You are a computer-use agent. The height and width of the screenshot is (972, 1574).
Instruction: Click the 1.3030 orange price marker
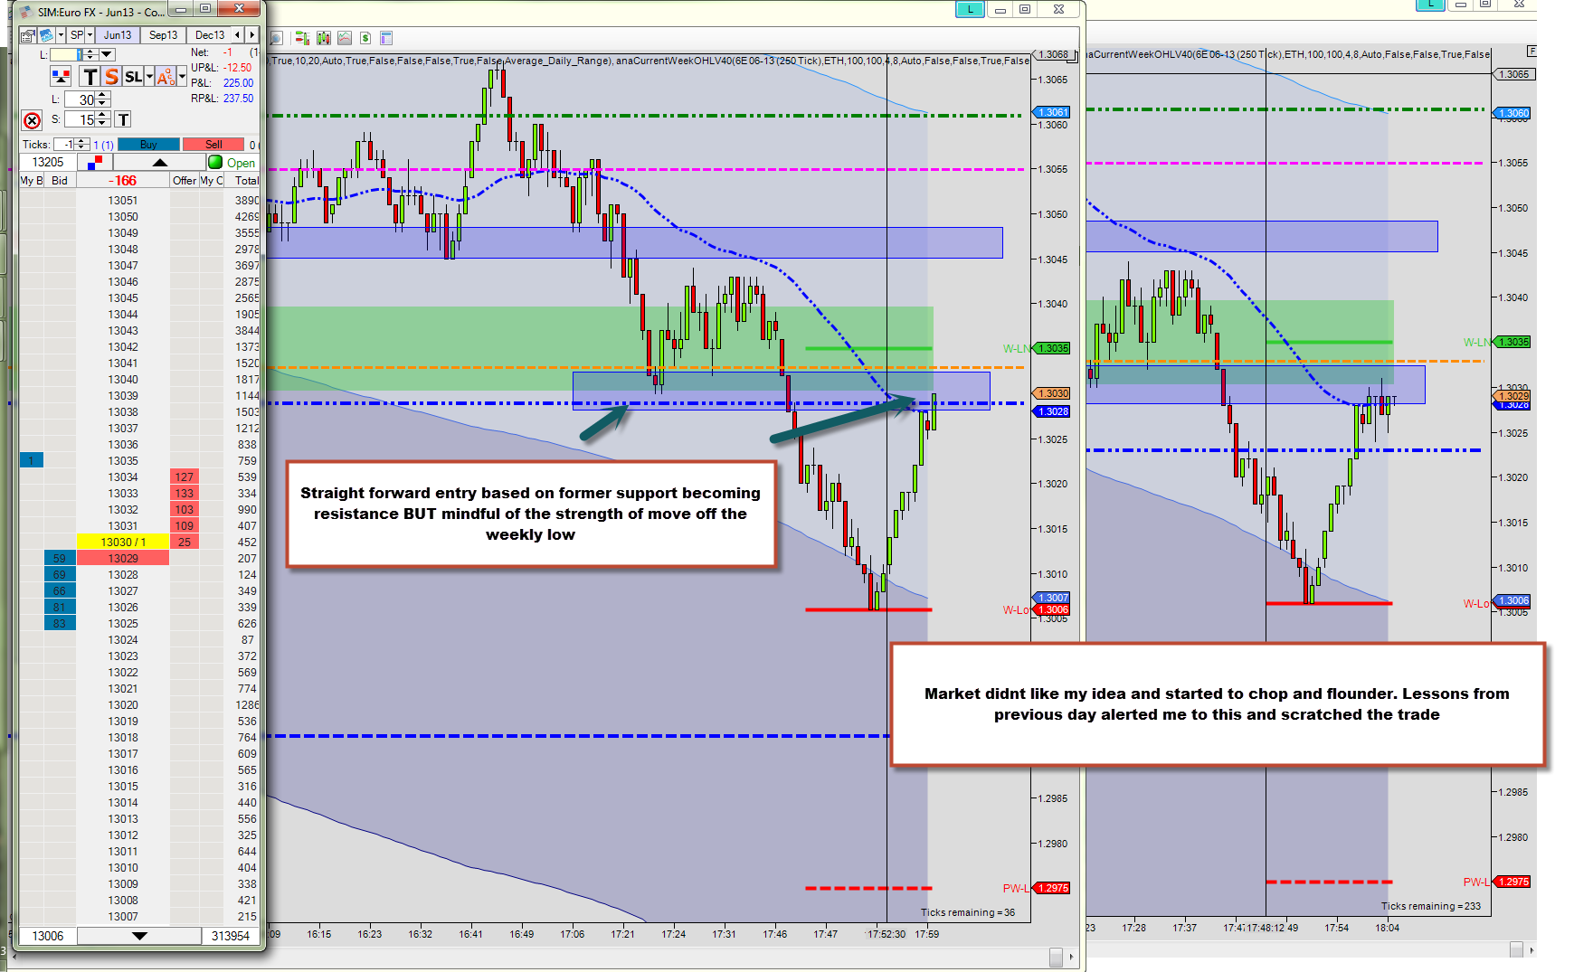point(1052,393)
